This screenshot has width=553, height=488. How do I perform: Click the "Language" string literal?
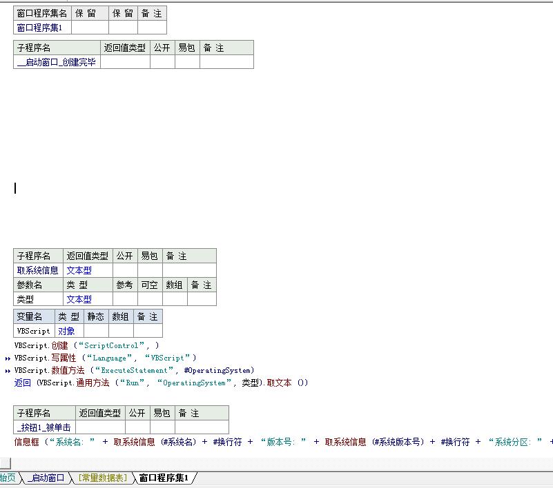109,358
